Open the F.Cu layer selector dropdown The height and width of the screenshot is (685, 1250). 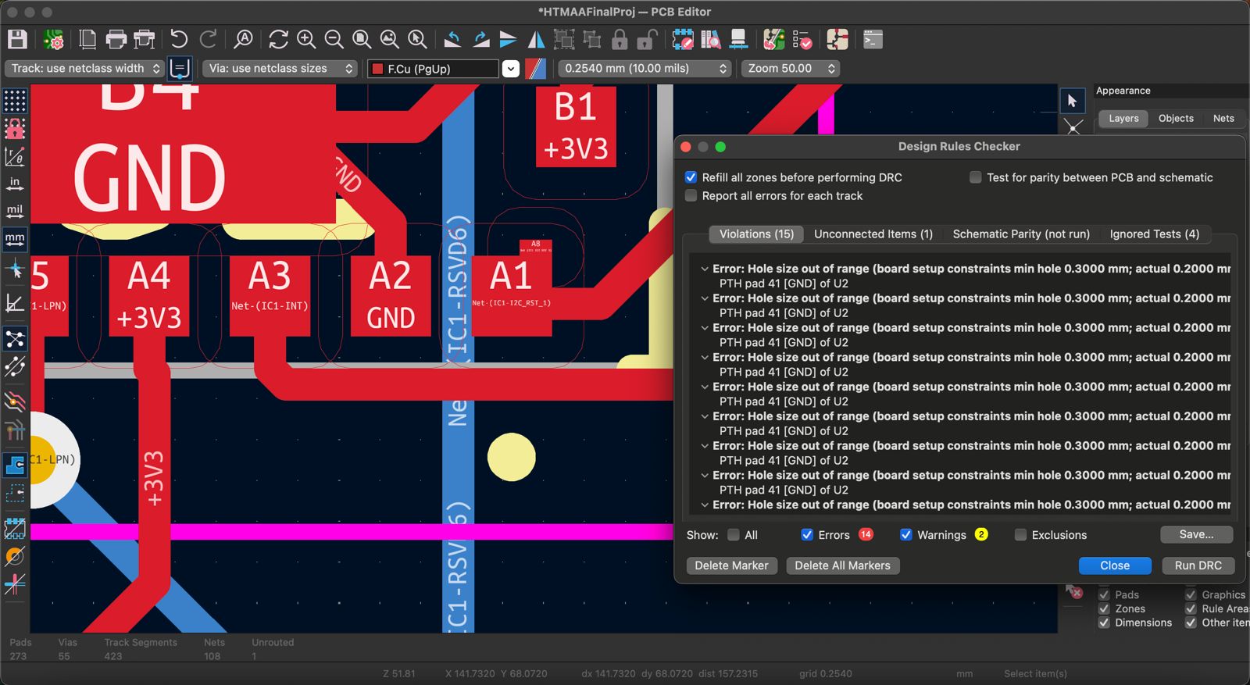(510, 69)
